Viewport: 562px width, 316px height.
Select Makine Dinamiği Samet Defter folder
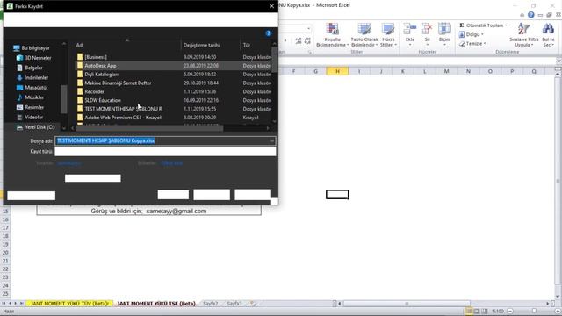[x=174, y=83]
